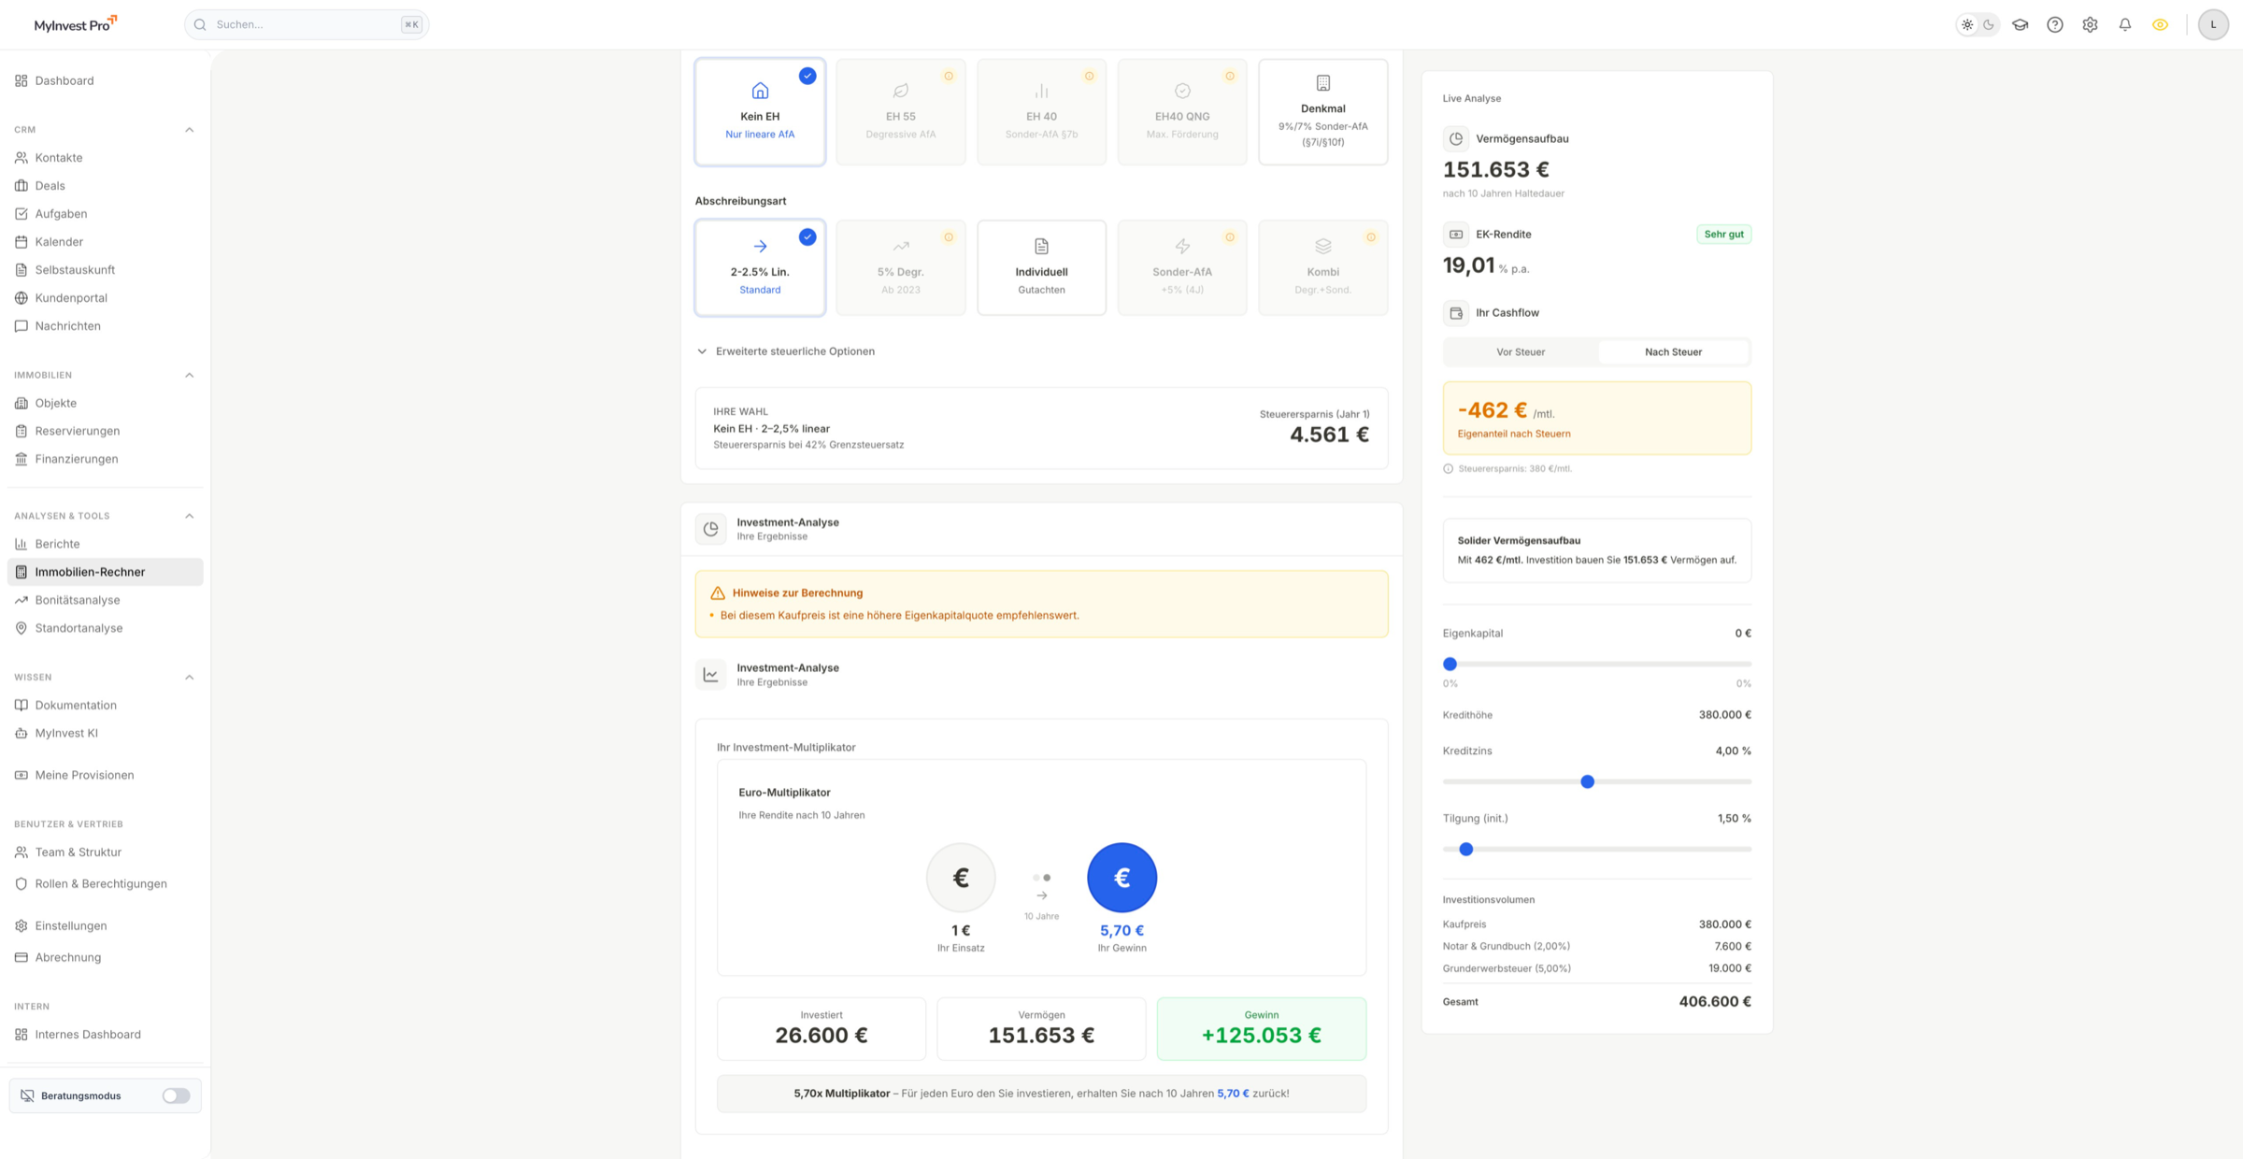The height and width of the screenshot is (1159, 2243).
Task: Switch to dark mode moon toggle
Action: 1989,25
